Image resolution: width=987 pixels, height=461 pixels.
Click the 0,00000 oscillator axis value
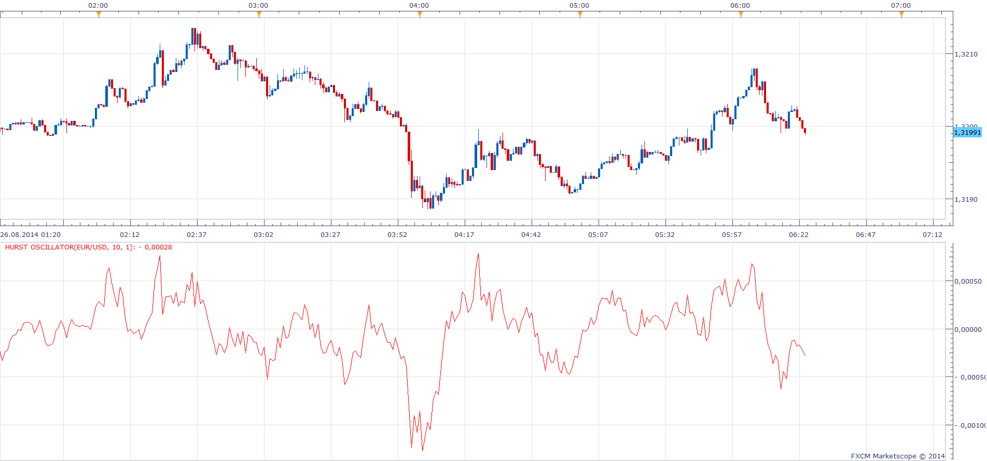tap(968, 329)
